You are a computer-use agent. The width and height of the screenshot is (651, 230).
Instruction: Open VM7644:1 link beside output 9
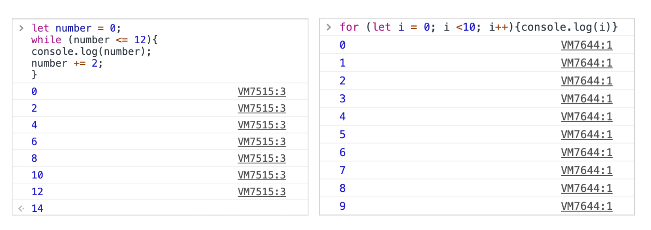click(x=587, y=206)
